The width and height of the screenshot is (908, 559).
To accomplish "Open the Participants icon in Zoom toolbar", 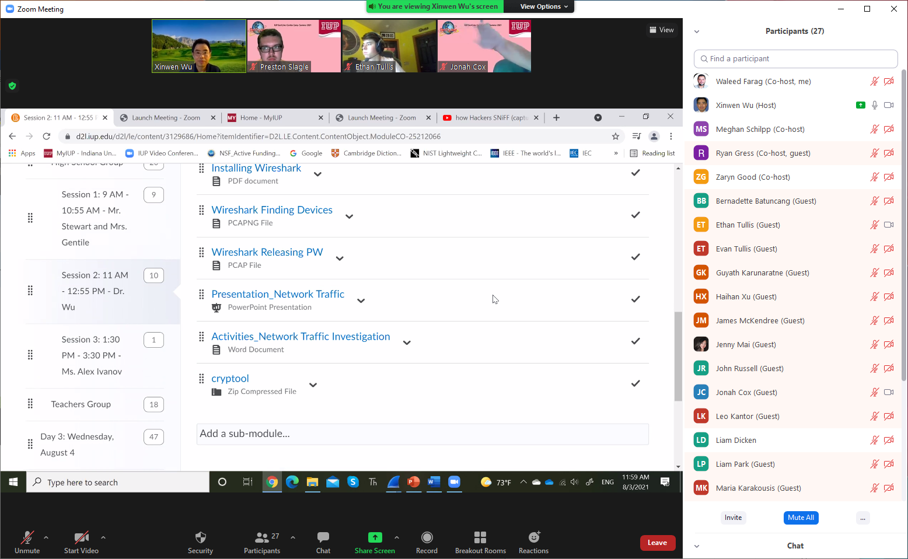I will [x=262, y=537].
